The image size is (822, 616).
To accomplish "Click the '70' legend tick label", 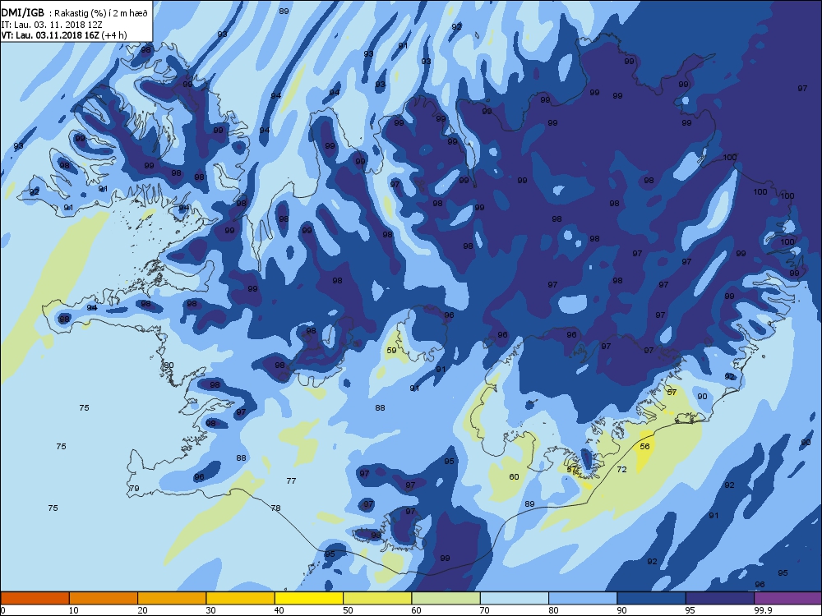I will point(485,609).
